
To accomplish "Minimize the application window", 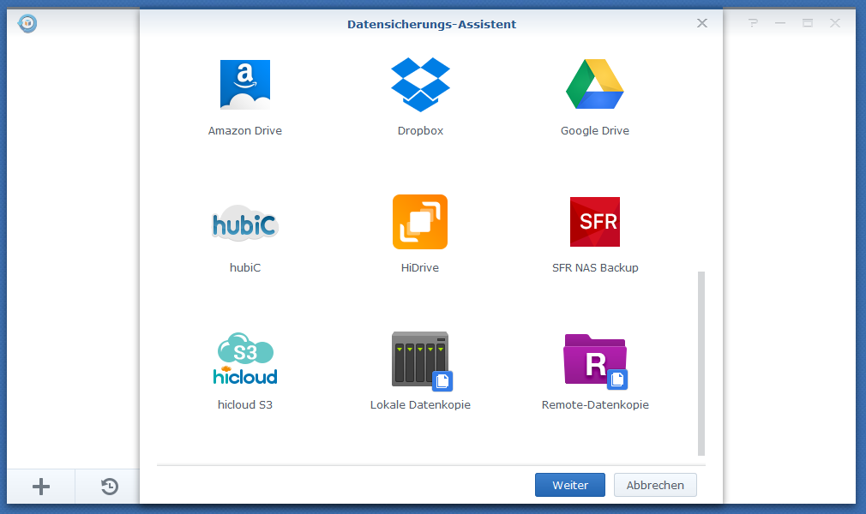I will [x=779, y=23].
